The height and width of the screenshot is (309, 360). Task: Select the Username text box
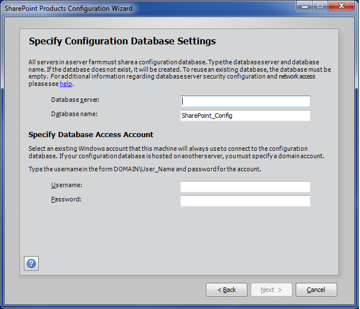point(245,187)
